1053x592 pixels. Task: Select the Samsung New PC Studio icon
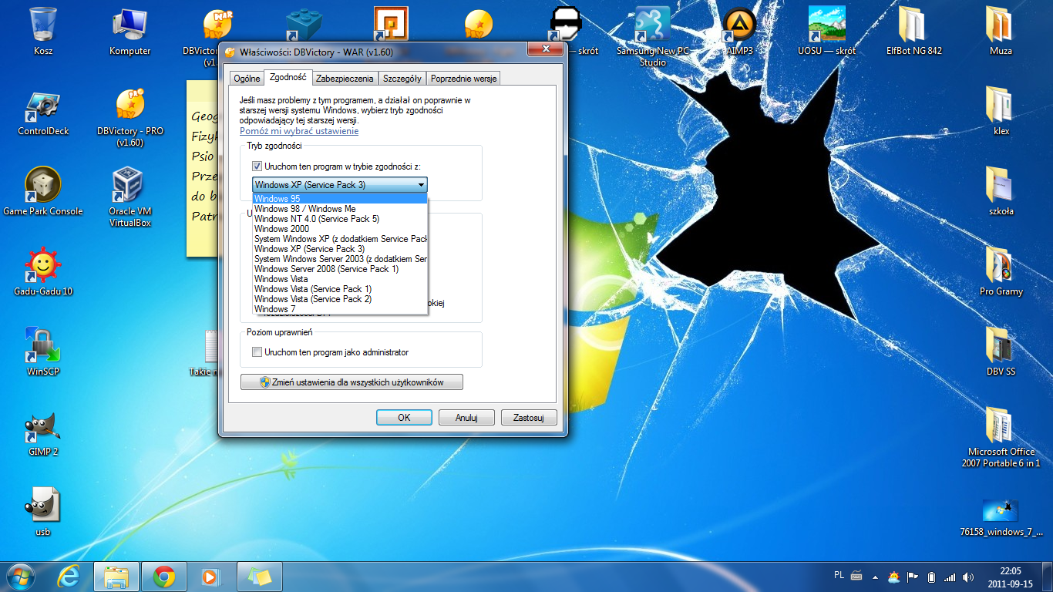pyautogui.click(x=653, y=35)
